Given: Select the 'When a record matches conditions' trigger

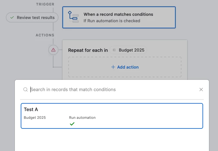Looking at the screenshot, I should tap(119, 17).
